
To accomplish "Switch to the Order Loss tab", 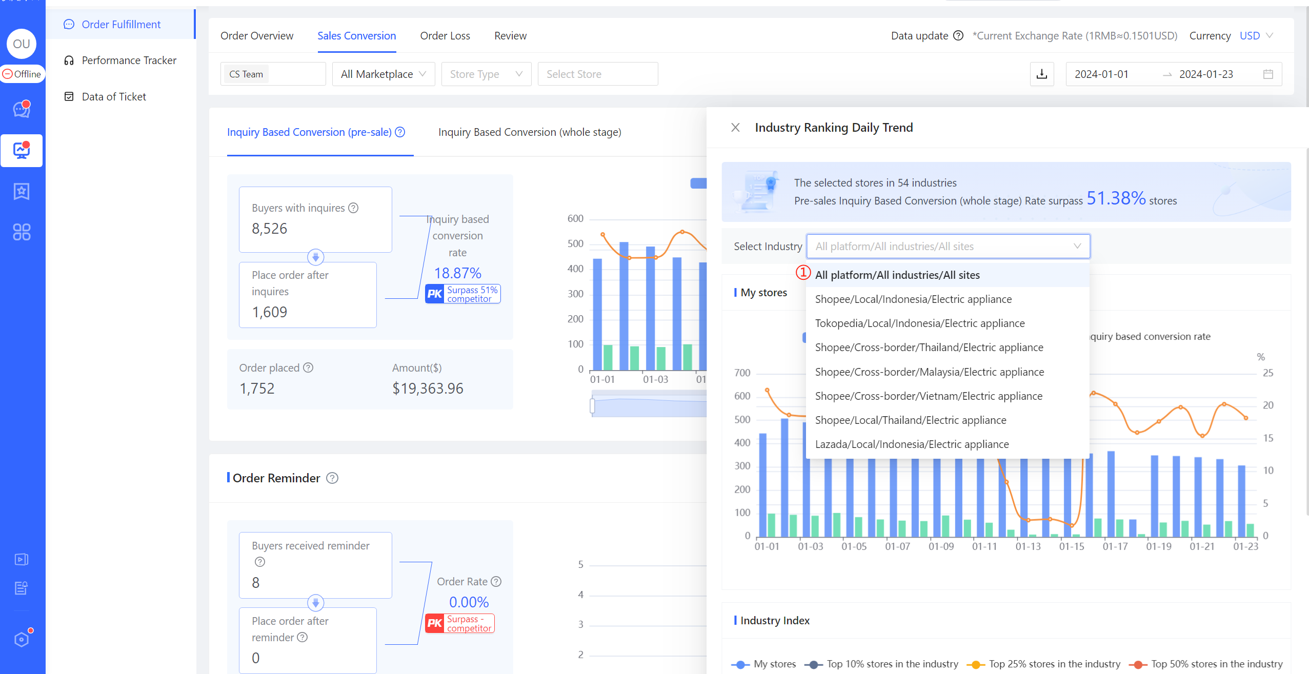I will (445, 36).
